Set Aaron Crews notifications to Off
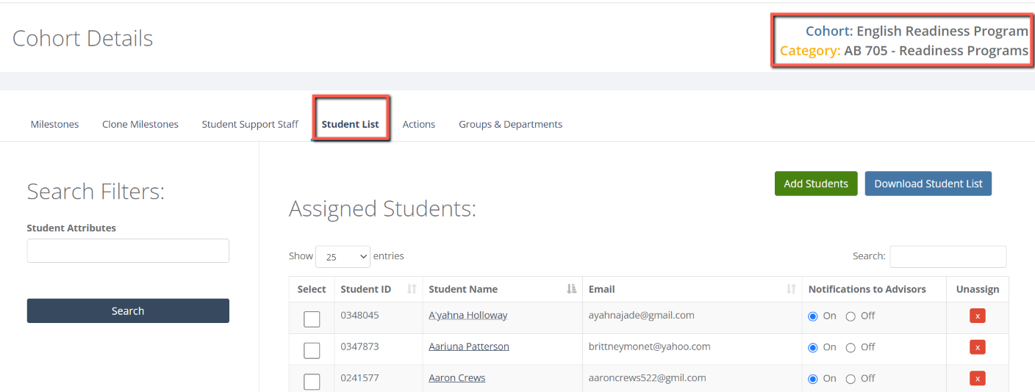The image size is (1035, 392). tap(850, 379)
